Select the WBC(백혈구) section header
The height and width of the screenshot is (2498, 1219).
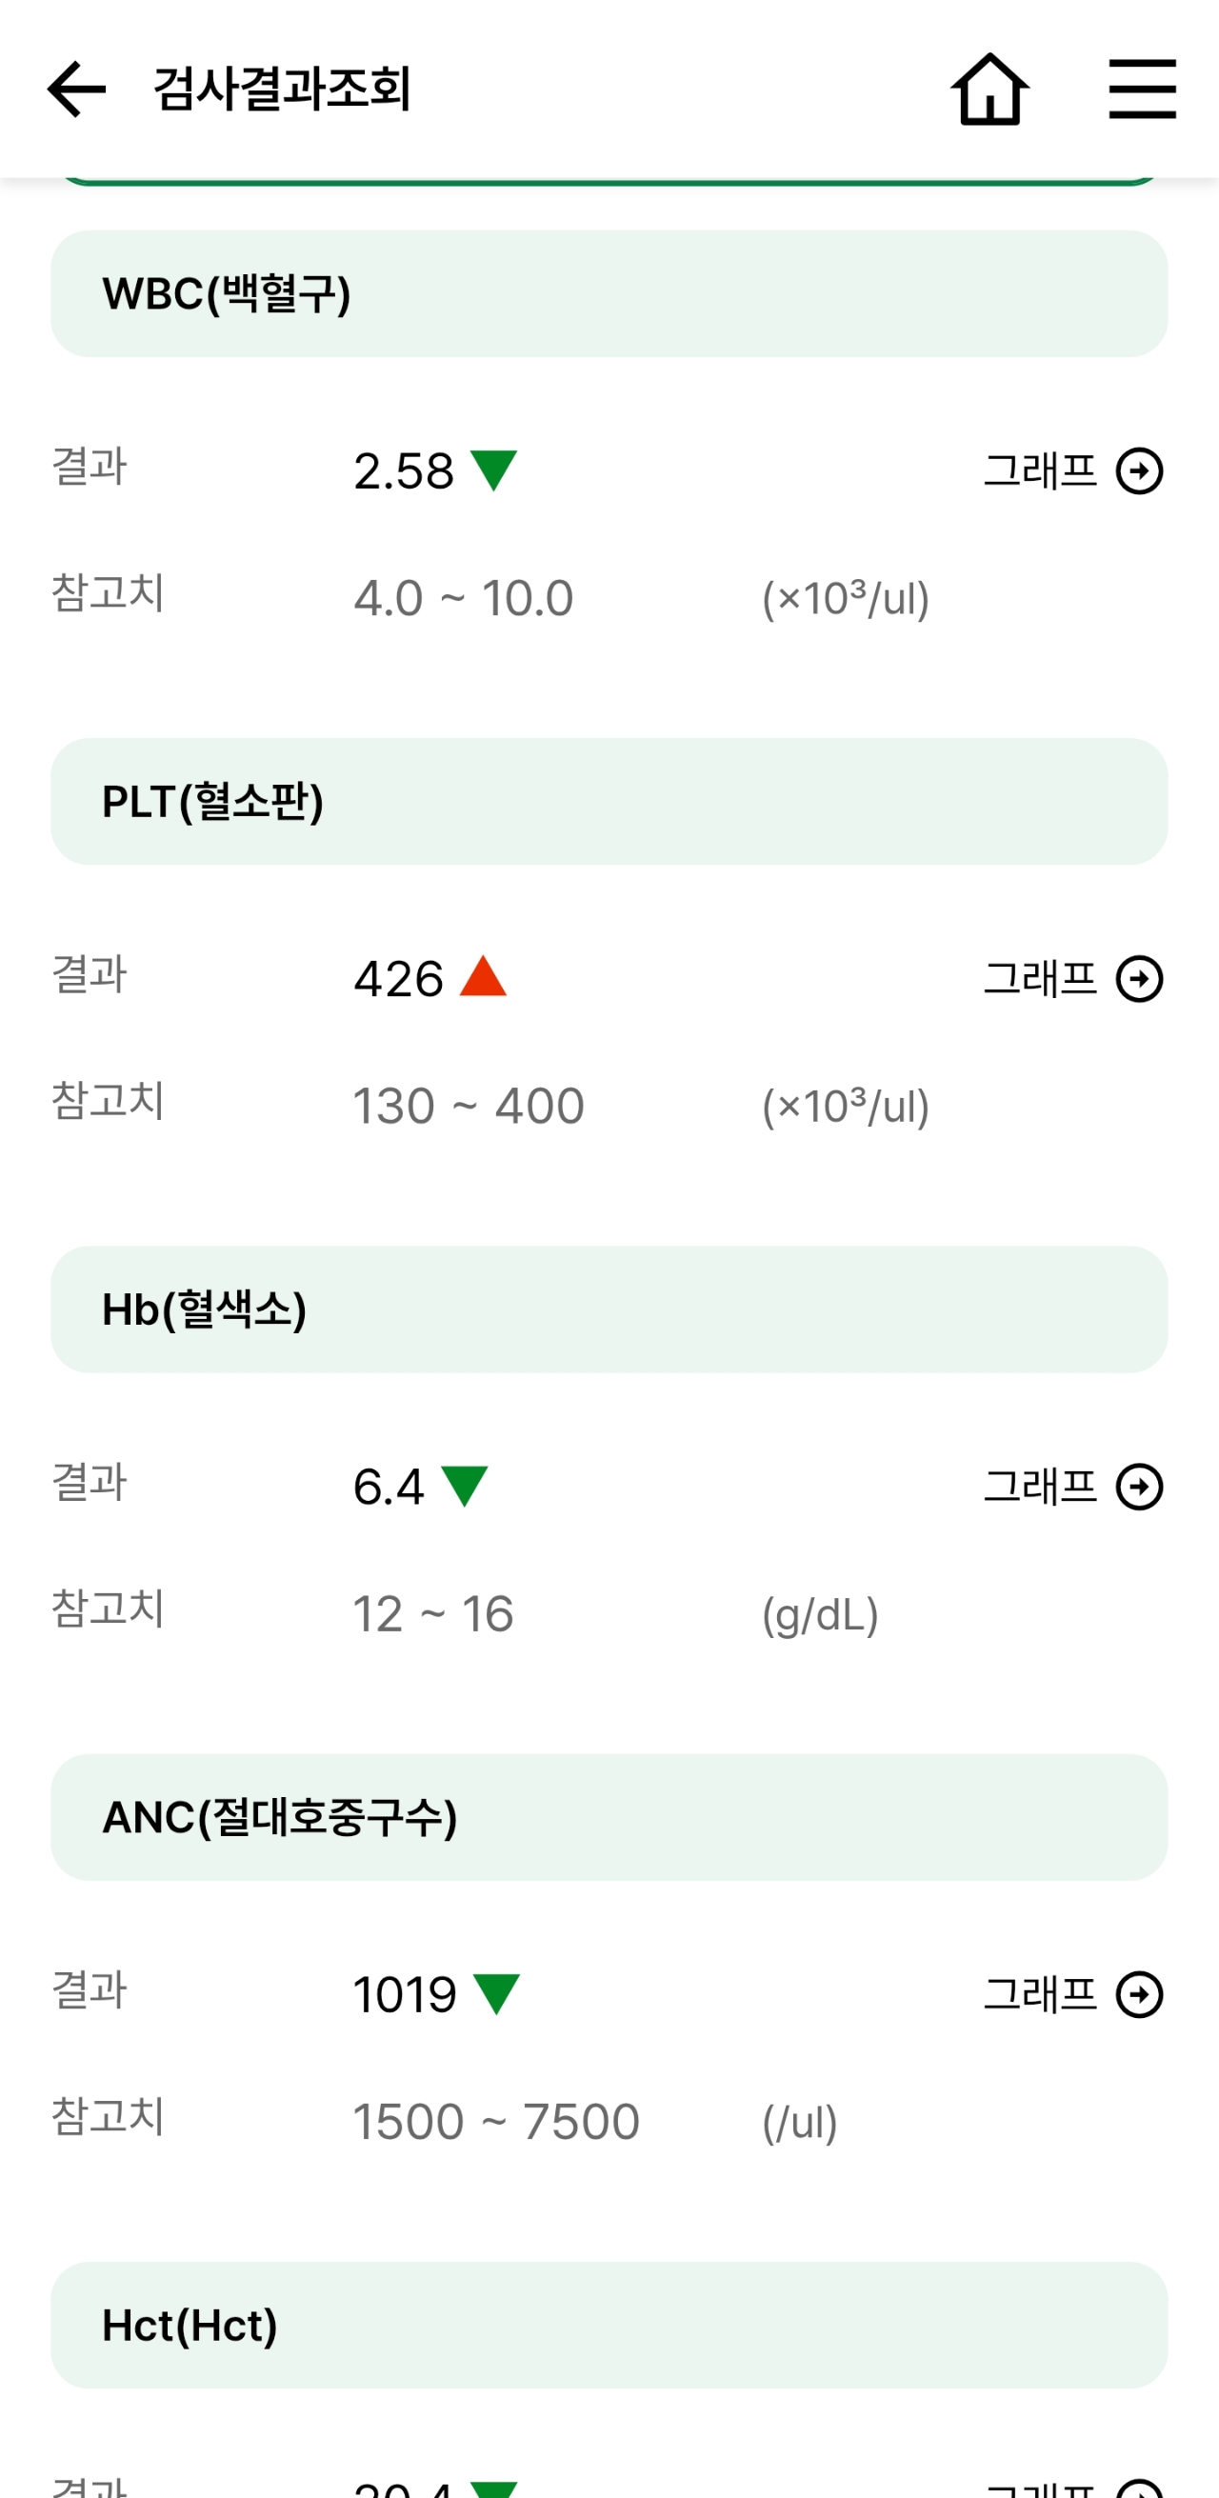tap(609, 294)
